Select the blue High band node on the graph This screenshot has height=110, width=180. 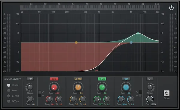[131, 43]
